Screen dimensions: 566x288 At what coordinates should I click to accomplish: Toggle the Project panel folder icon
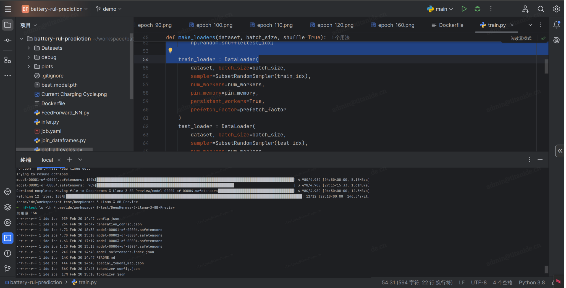tap(7, 25)
